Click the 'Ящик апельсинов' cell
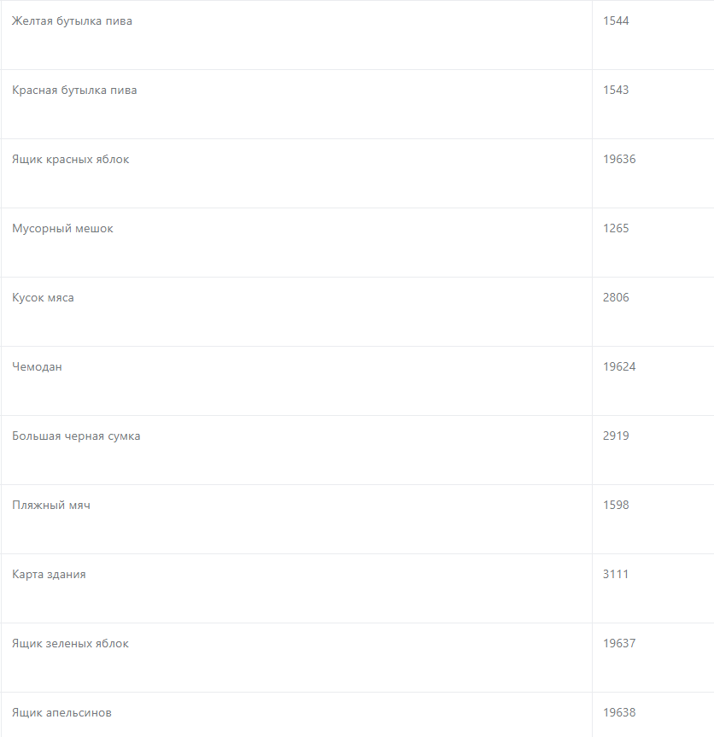The width and height of the screenshot is (714, 737). tap(61, 713)
